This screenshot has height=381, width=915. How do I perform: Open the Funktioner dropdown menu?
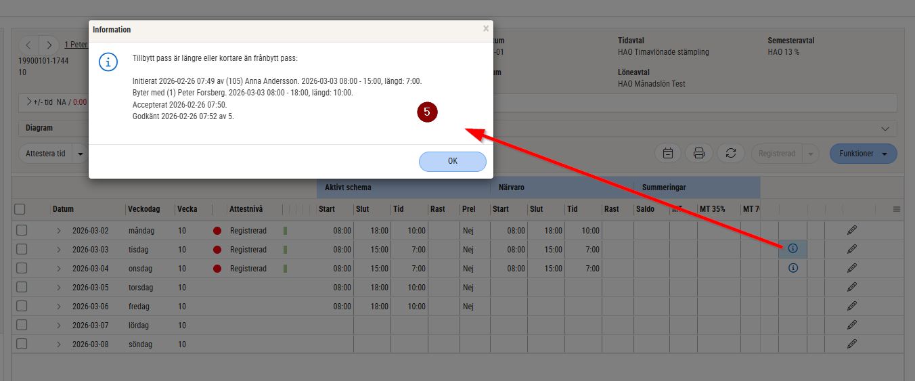[x=863, y=154]
